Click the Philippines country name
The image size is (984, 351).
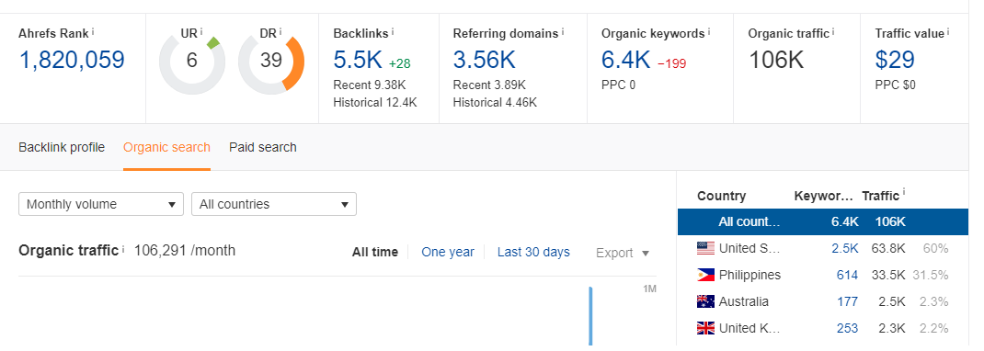(x=749, y=275)
